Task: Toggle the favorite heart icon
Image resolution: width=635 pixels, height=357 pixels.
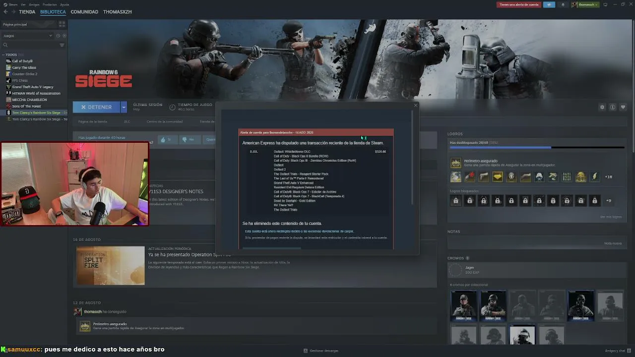Action: click(623, 107)
